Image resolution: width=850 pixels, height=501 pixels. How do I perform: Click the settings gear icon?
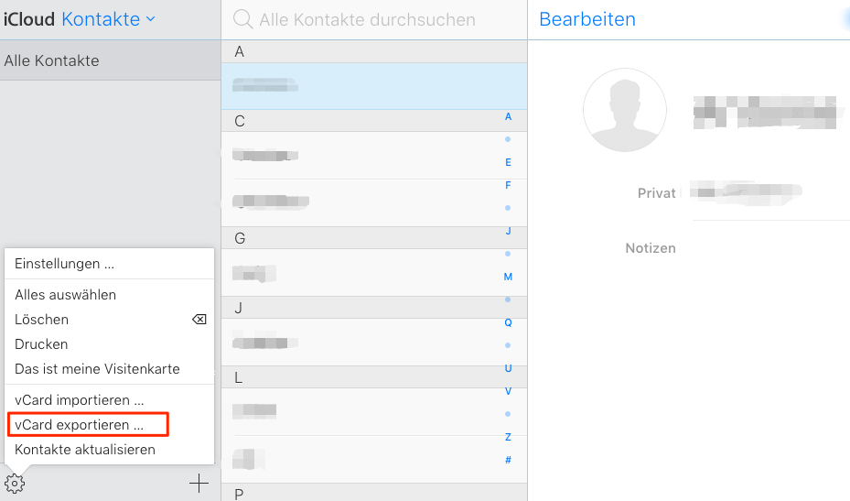(x=15, y=484)
